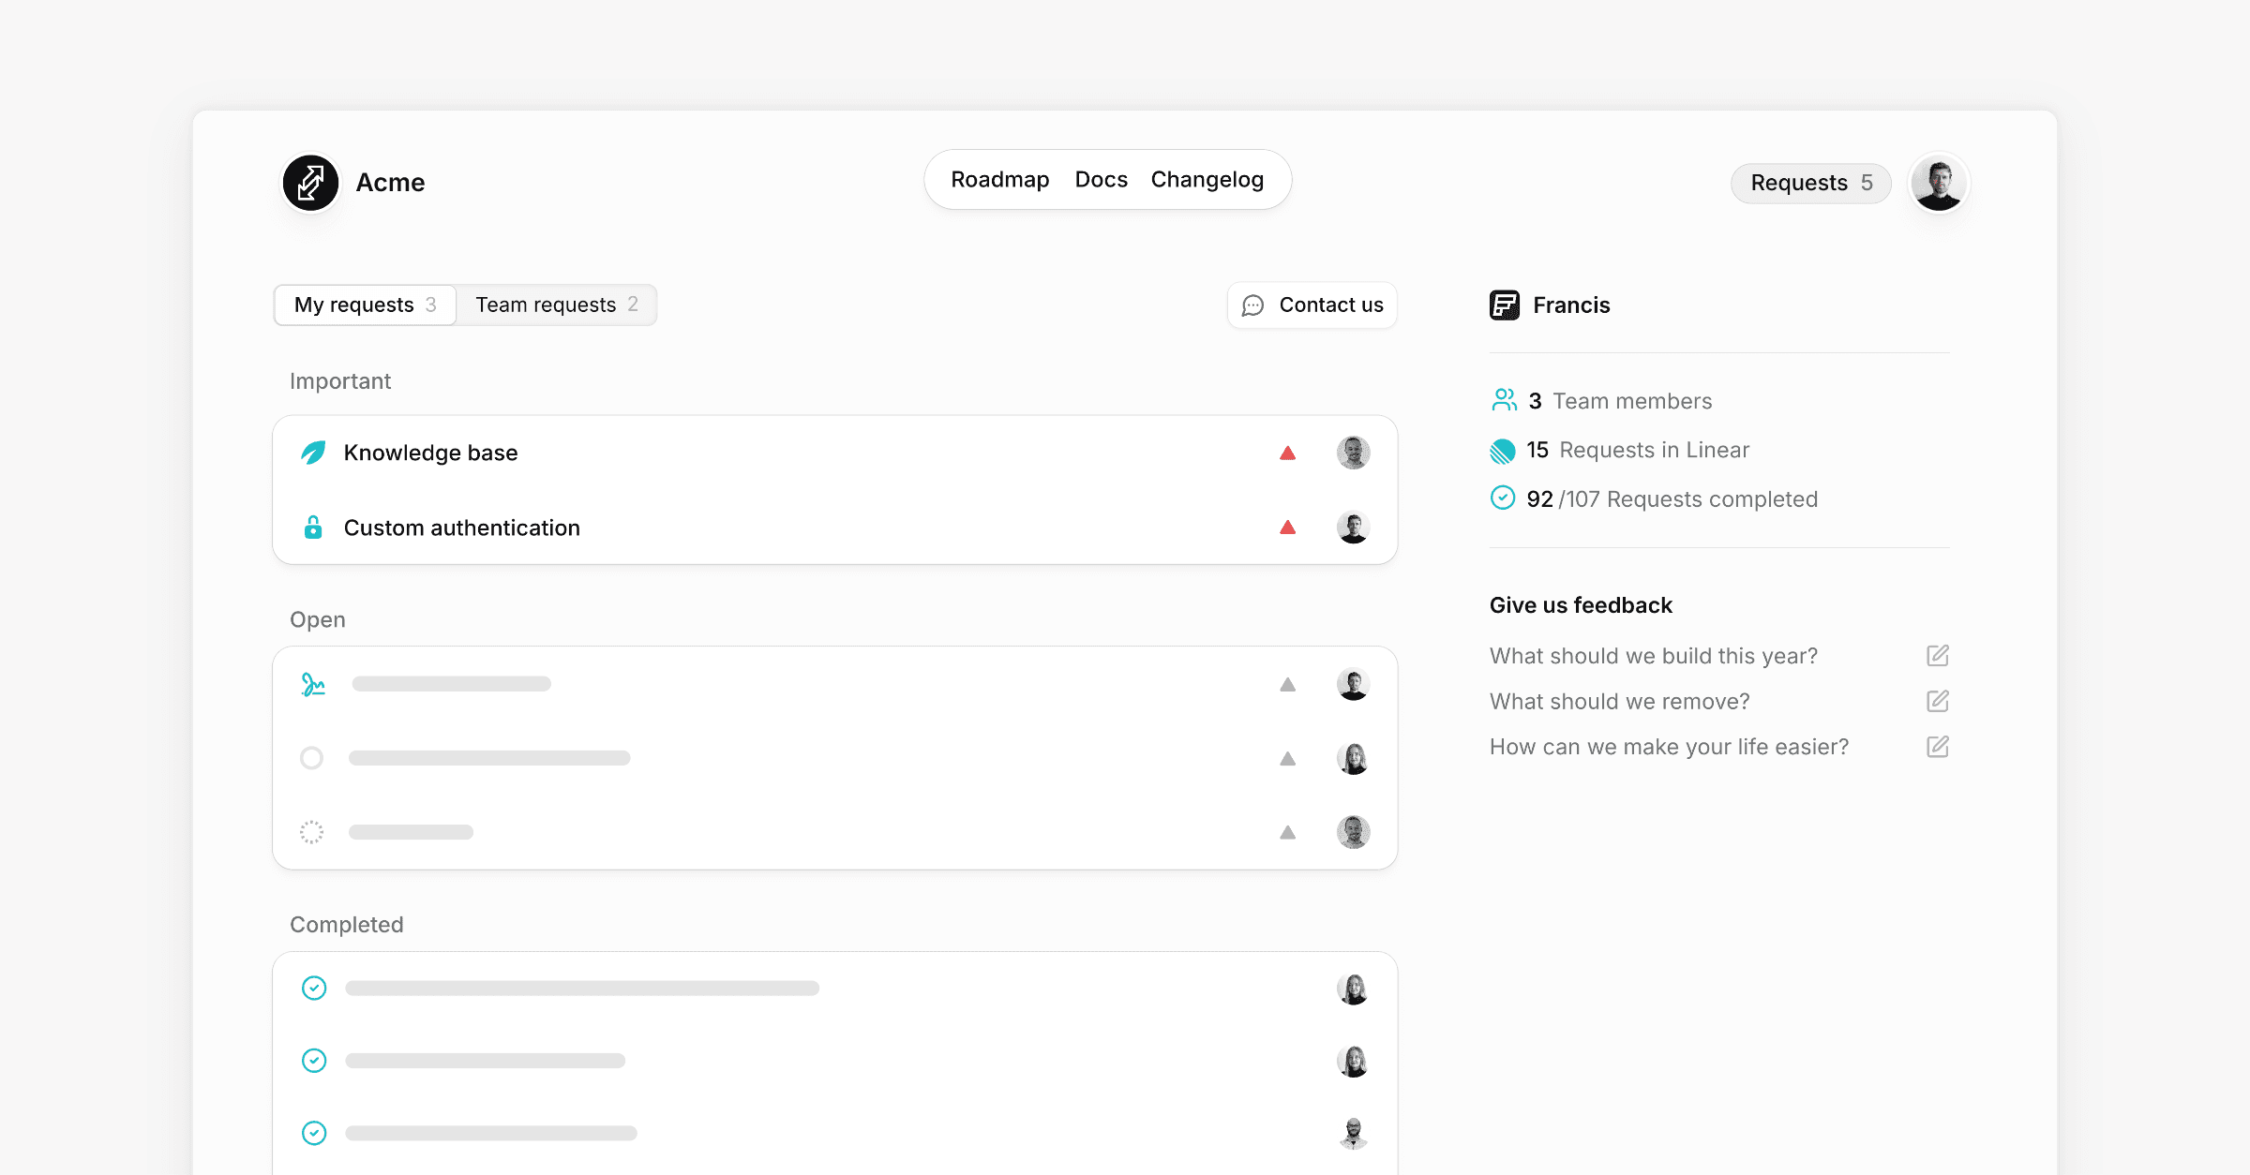Click the Linear logo icon beside 15 Requests

(1502, 451)
